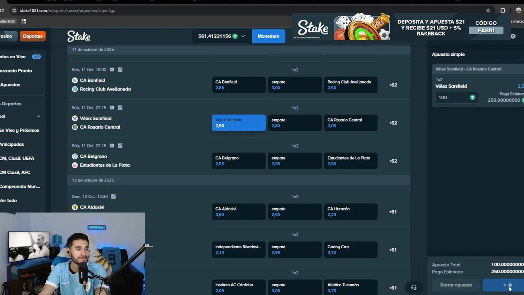
Task: Click Ver todo in the sidebar
Action: [x=9, y=200]
